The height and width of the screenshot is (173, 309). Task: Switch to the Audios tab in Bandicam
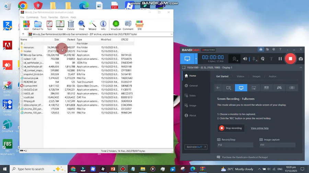coord(273,76)
